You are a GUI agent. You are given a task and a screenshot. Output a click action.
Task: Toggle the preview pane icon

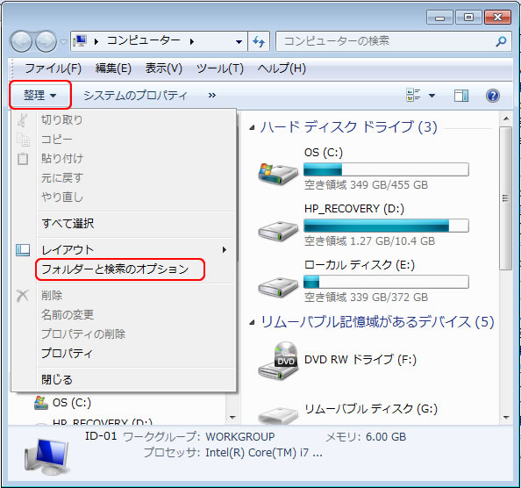[x=461, y=96]
